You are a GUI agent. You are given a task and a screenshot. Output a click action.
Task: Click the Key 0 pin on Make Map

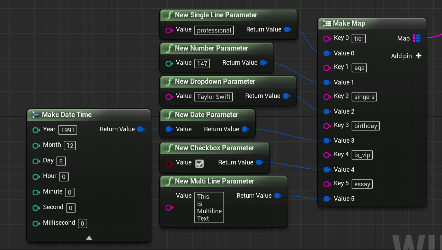(327, 38)
